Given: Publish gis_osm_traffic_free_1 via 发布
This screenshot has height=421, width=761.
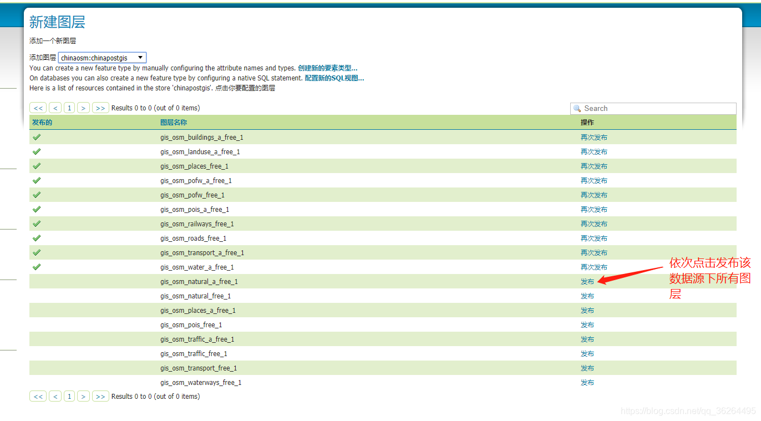Looking at the screenshot, I should (587, 354).
